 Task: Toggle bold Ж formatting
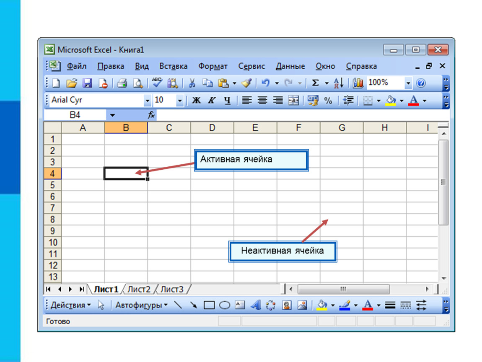tap(196, 100)
